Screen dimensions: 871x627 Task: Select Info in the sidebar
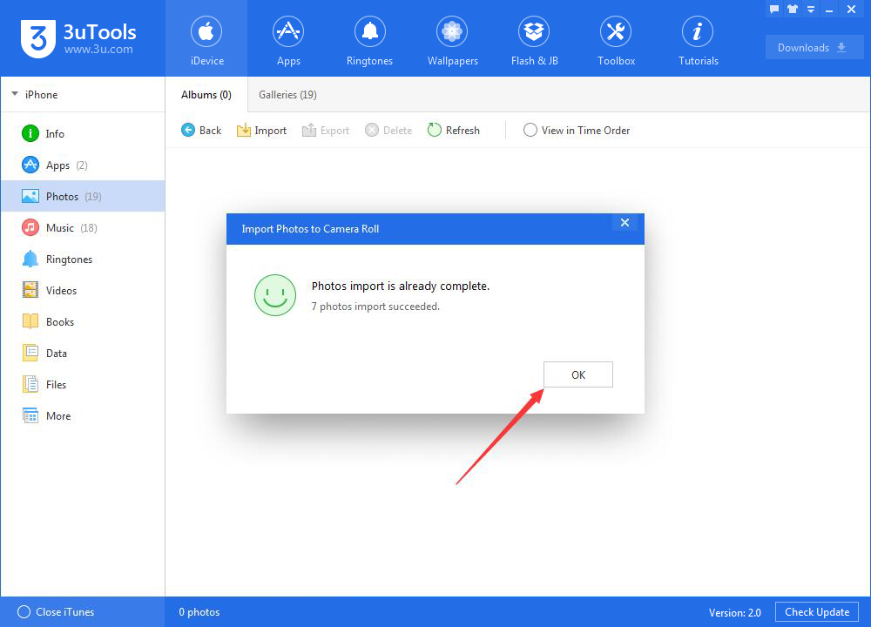pos(83,134)
